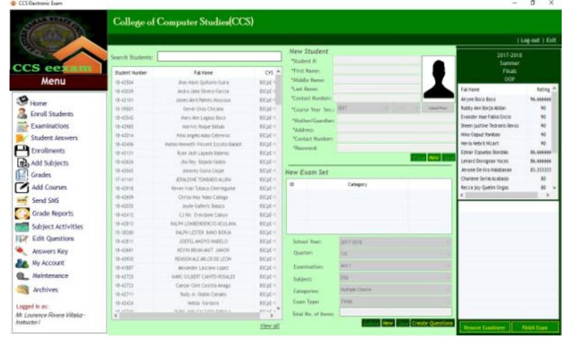Expand the School Year dropdown
The image size is (570, 339).
(396, 242)
